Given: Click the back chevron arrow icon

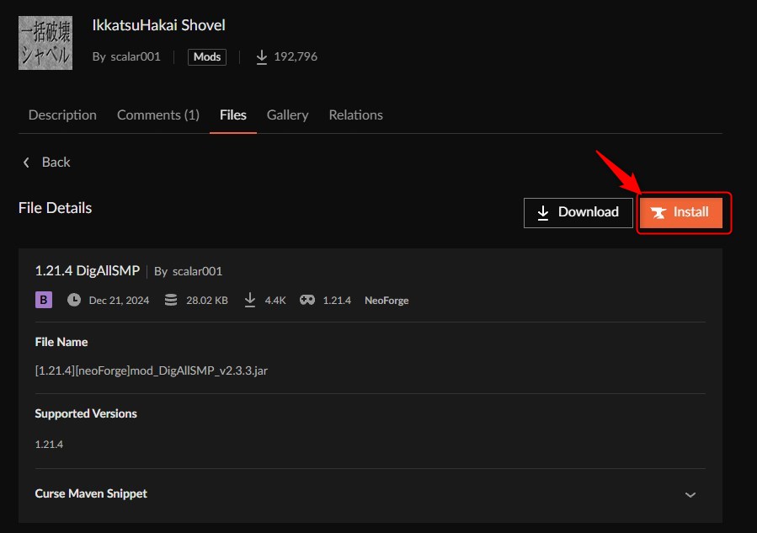Looking at the screenshot, I should 26,163.
